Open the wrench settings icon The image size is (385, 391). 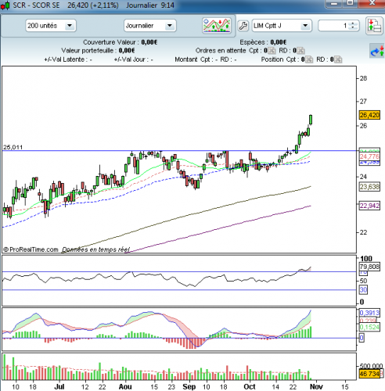coord(243,26)
